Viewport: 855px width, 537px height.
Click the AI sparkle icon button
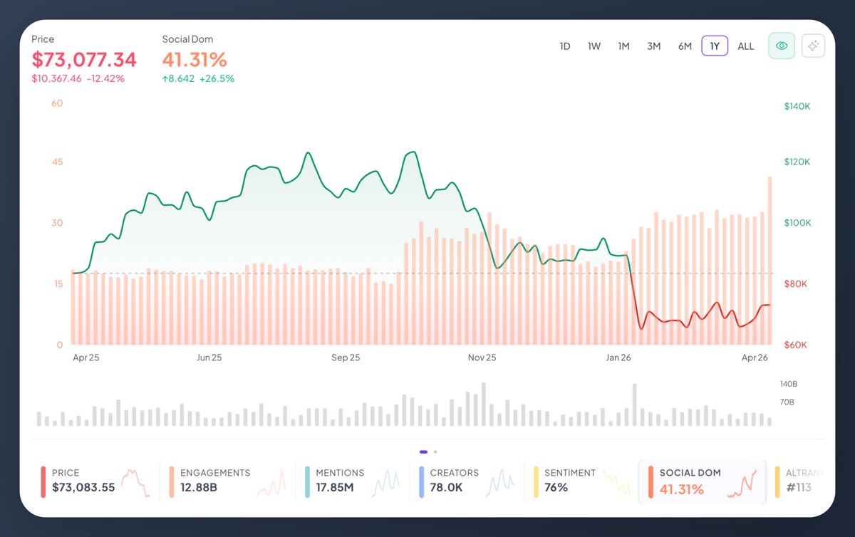pyautogui.click(x=813, y=46)
